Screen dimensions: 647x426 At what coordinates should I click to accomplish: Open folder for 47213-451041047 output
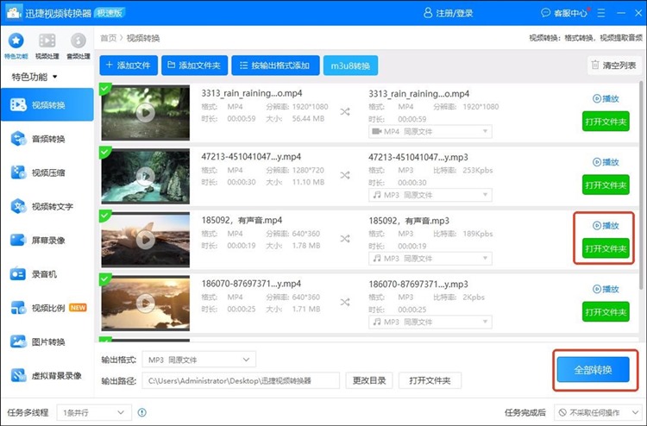point(606,185)
